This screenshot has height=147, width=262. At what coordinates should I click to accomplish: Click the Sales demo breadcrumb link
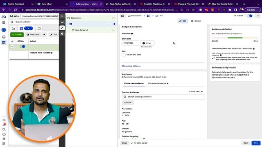[135, 16]
